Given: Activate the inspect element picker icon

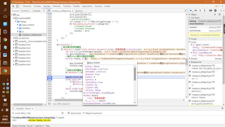Looking at the screenshot, I should coord(13,6).
